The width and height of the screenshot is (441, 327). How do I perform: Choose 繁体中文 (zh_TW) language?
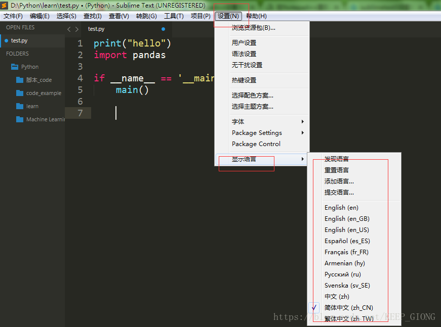pyautogui.click(x=354, y=319)
